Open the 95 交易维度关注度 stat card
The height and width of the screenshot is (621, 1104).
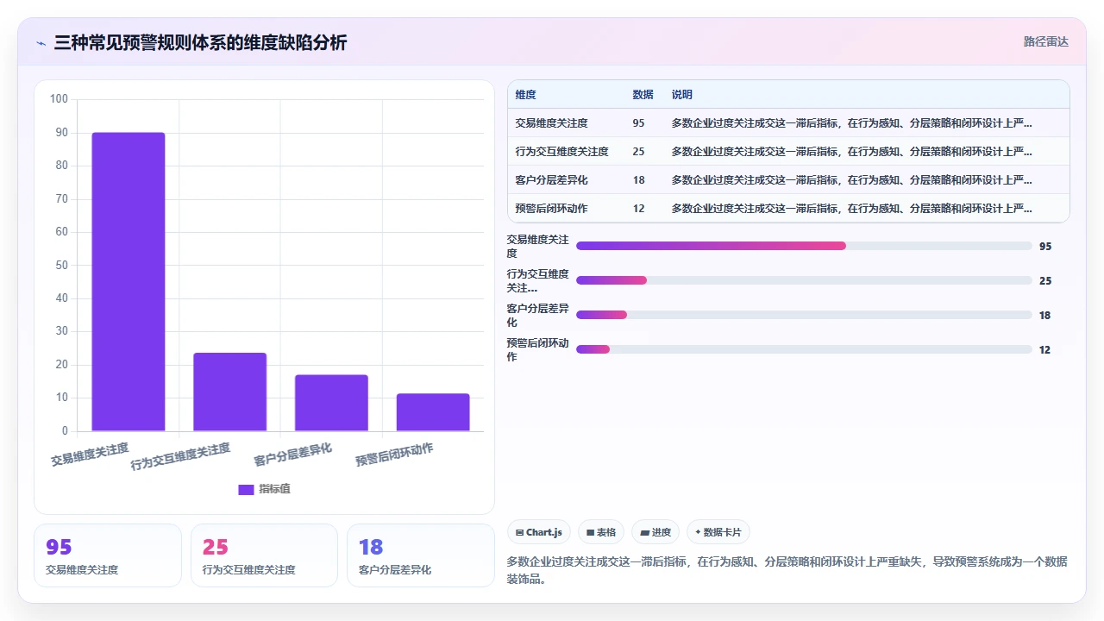(108, 555)
